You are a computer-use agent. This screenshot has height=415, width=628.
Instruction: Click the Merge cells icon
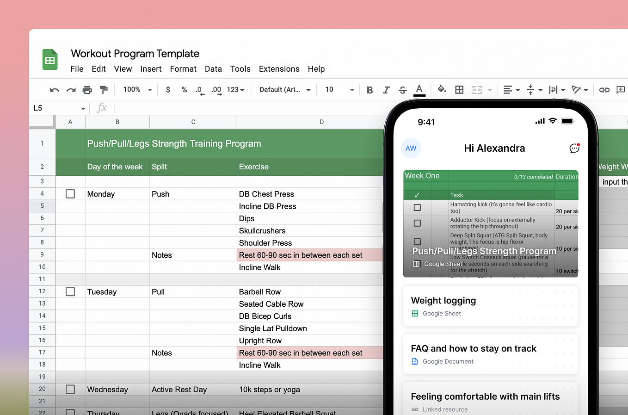click(477, 90)
